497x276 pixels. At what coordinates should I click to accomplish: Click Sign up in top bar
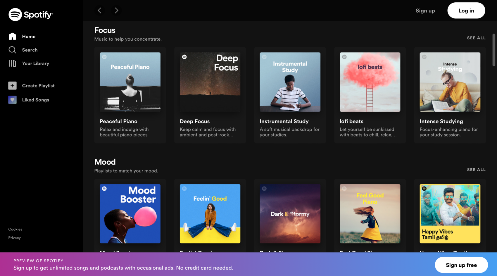425,11
